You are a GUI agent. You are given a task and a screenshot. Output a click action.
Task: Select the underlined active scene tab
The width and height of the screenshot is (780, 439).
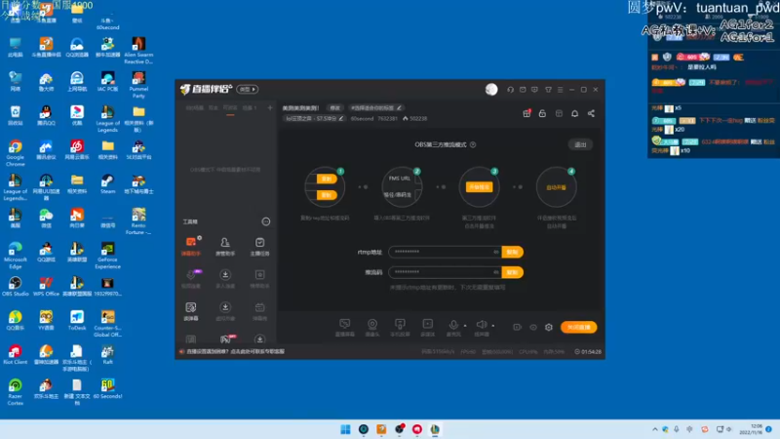tap(230, 108)
